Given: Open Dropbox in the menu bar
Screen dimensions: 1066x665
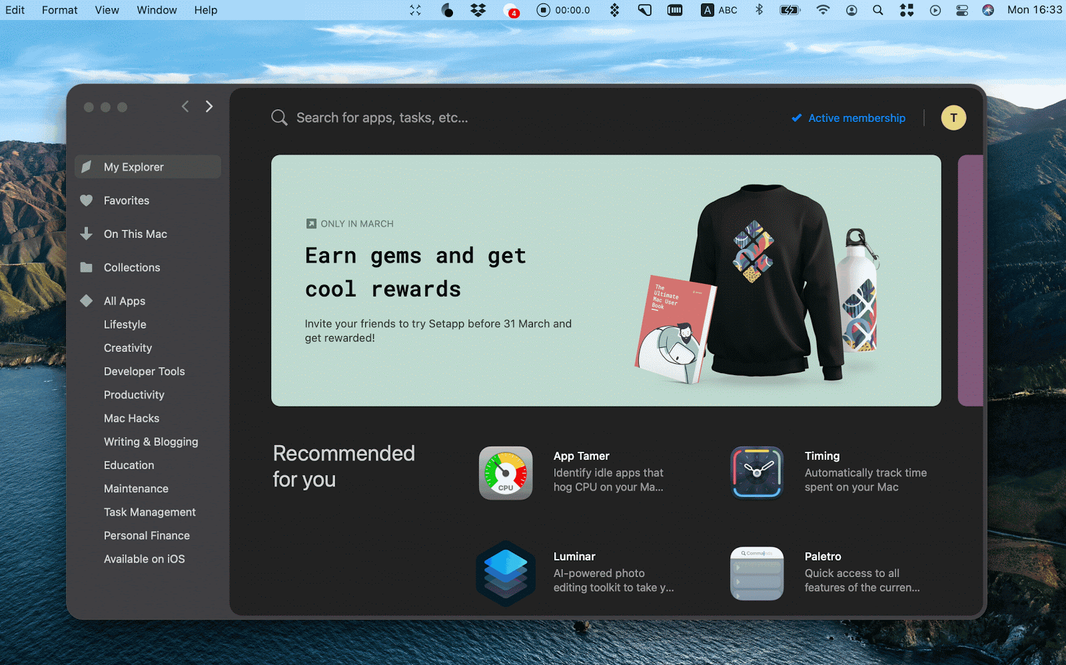Looking at the screenshot, I should pos(478,10).
